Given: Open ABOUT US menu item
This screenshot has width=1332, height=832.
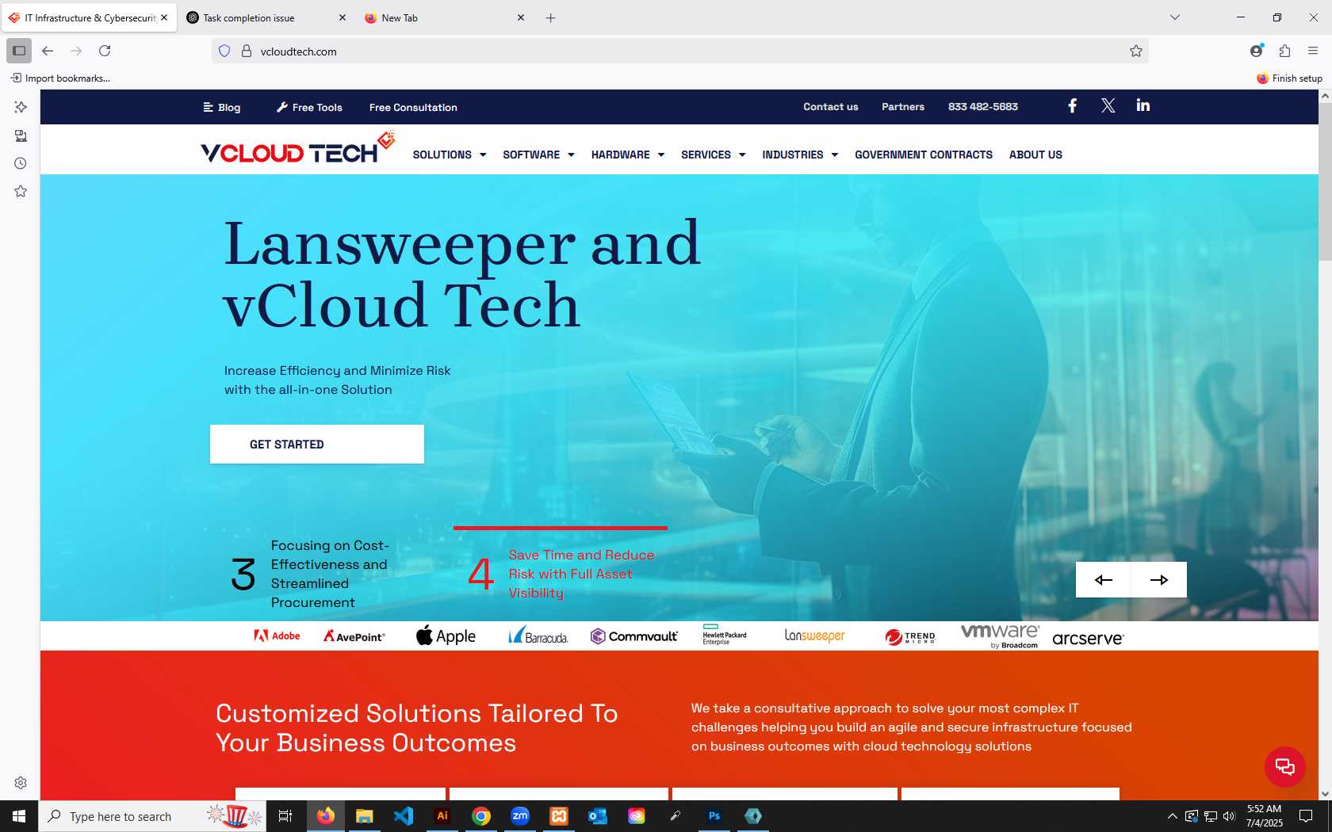Looking at the screenshot, I should point(1035,155).
